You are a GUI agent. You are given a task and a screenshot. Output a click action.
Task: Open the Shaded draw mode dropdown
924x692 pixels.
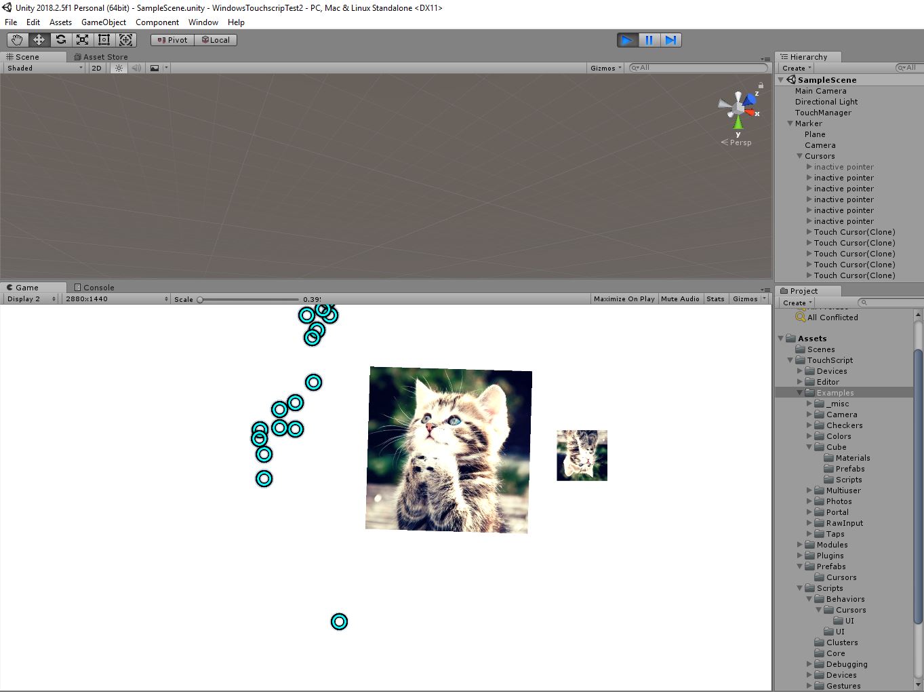tap(43, 68)
